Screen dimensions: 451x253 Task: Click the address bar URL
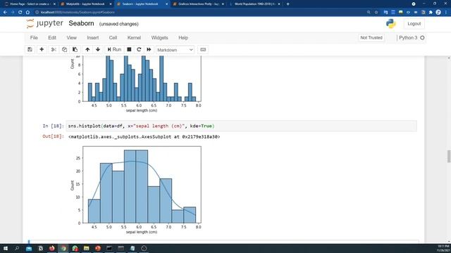click(78, 13)
